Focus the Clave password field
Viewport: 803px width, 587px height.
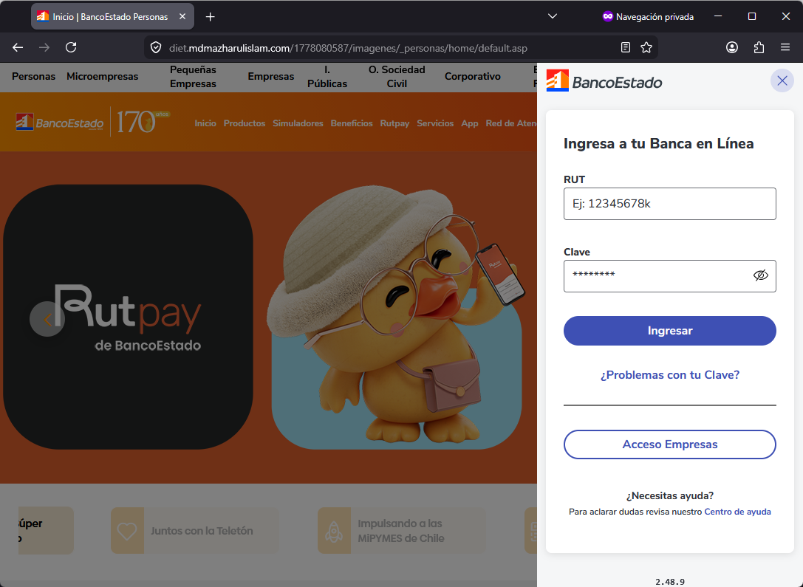(x=670, y=276)
